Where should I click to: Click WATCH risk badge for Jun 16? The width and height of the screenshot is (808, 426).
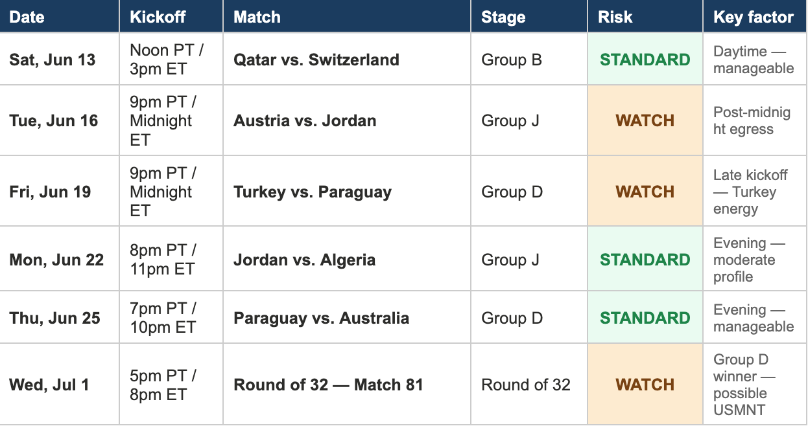(645, 120)
